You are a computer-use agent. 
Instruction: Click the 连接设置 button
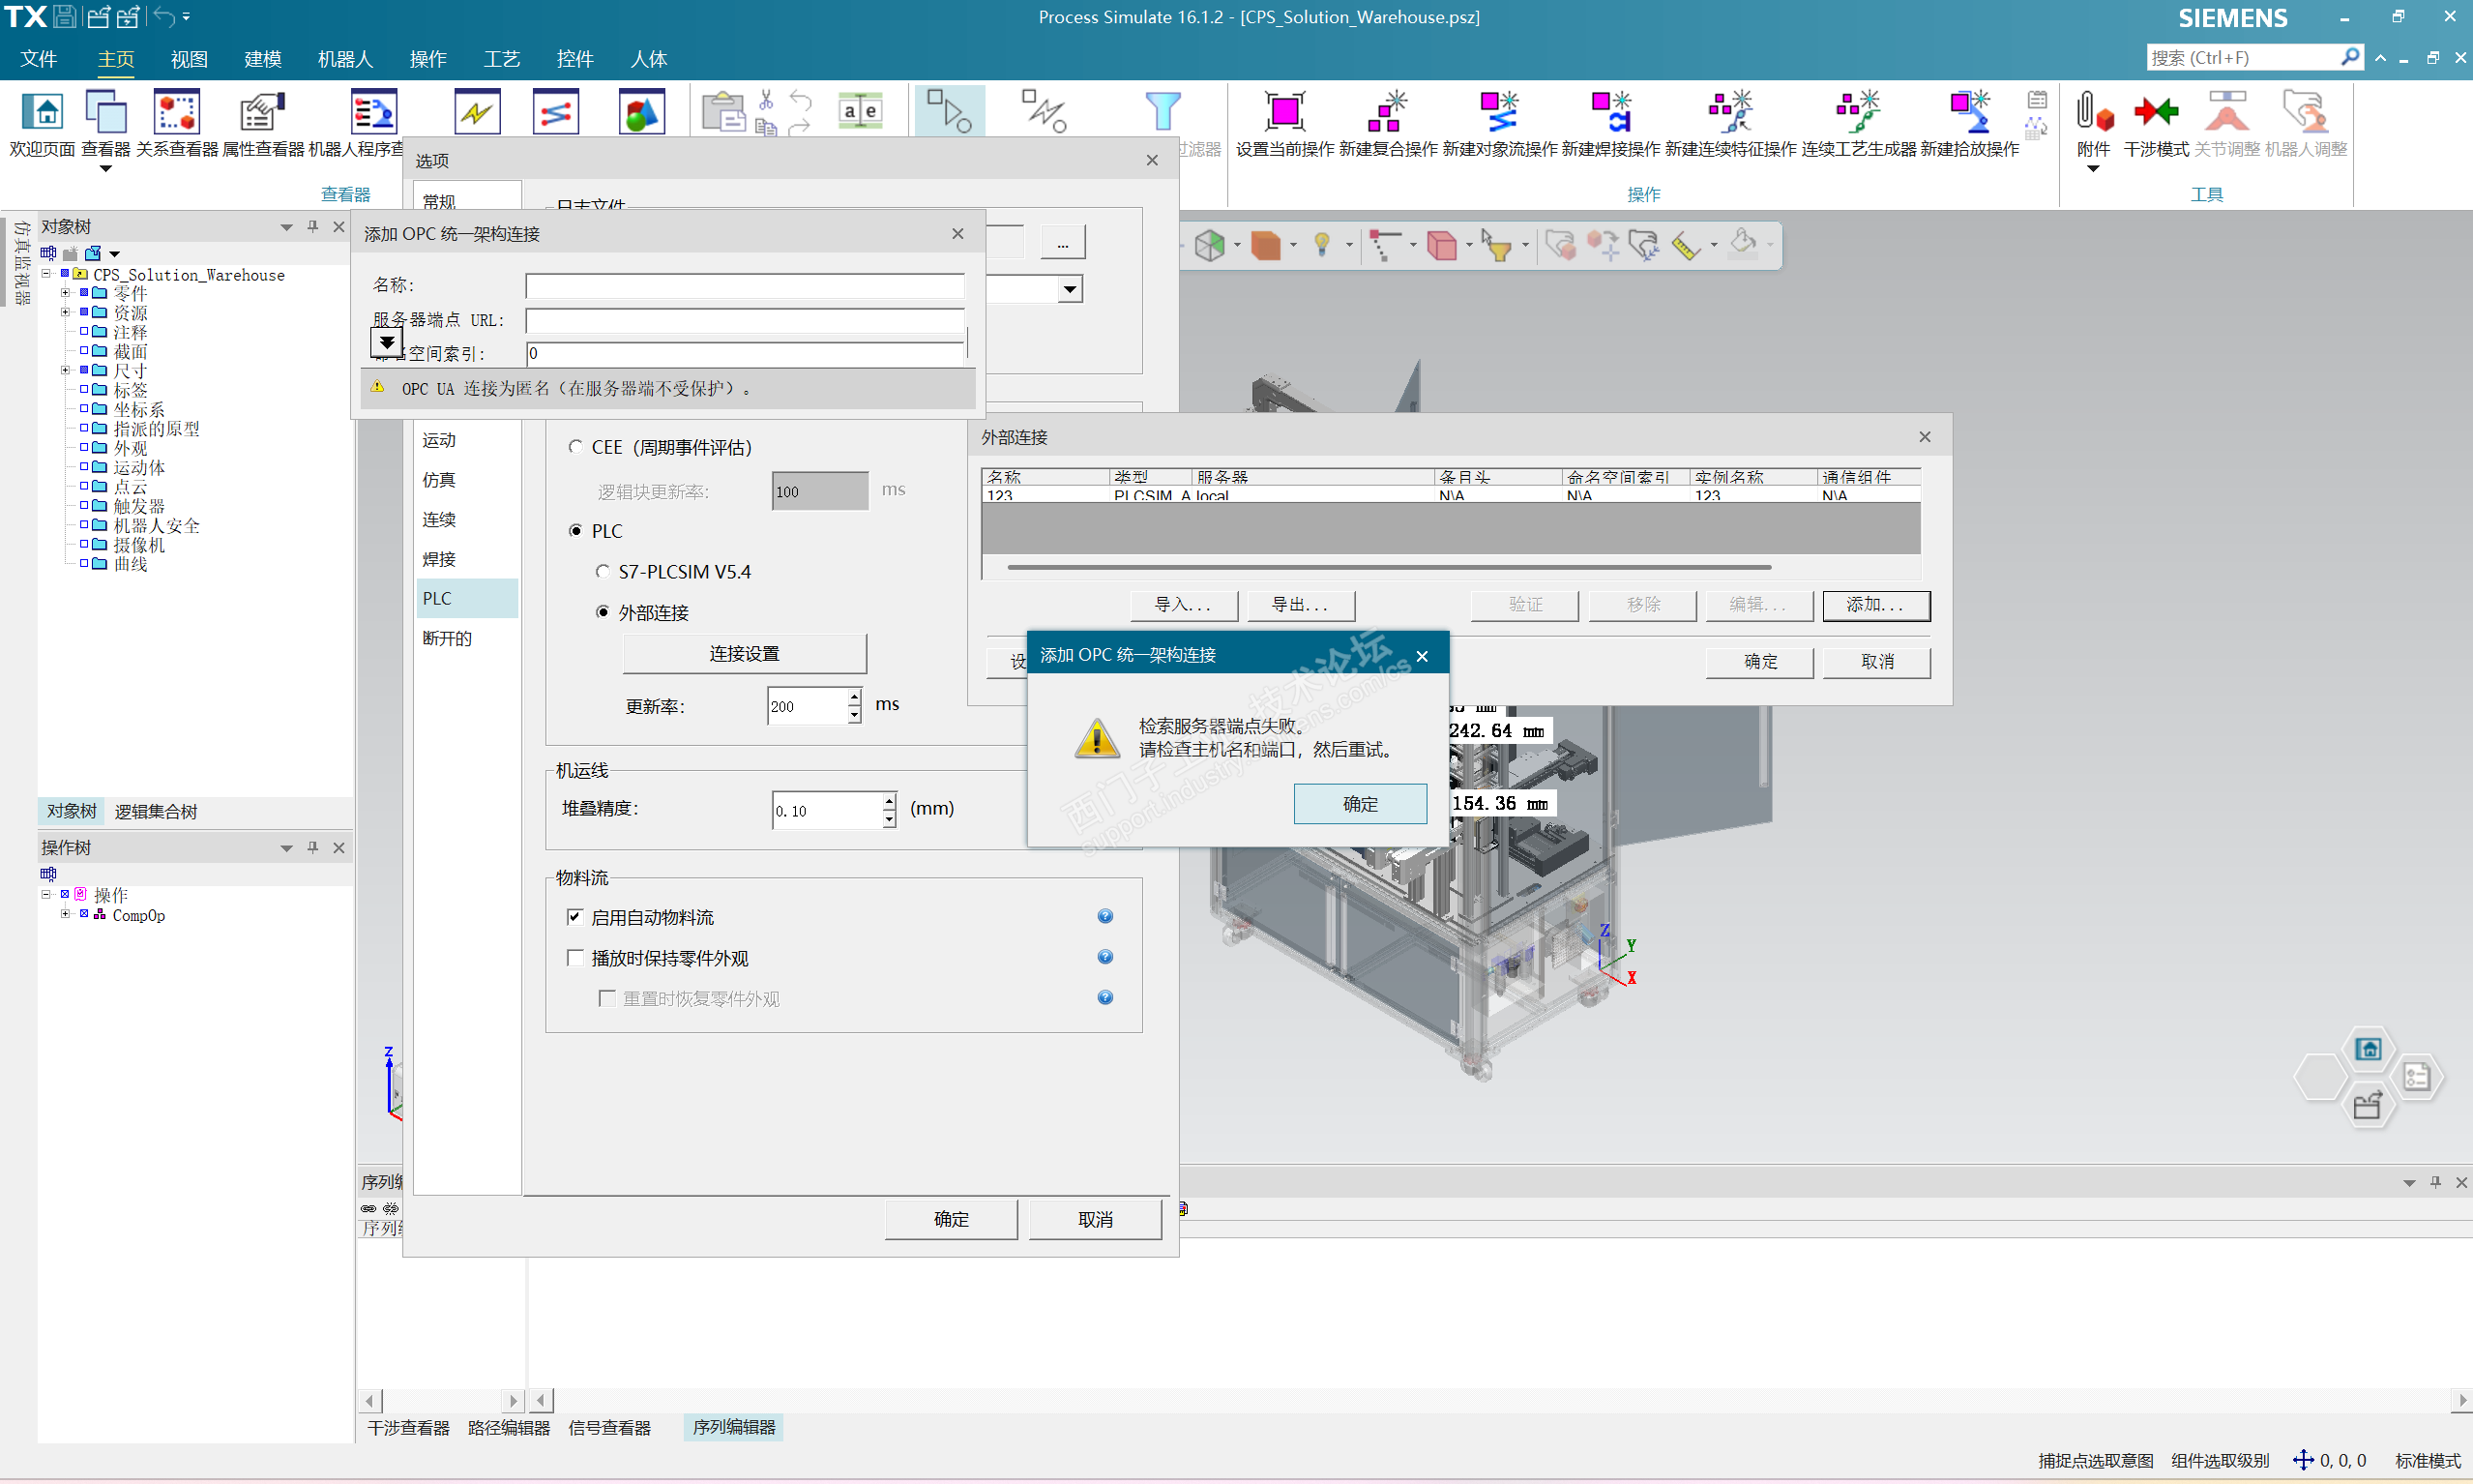[744, 654]
